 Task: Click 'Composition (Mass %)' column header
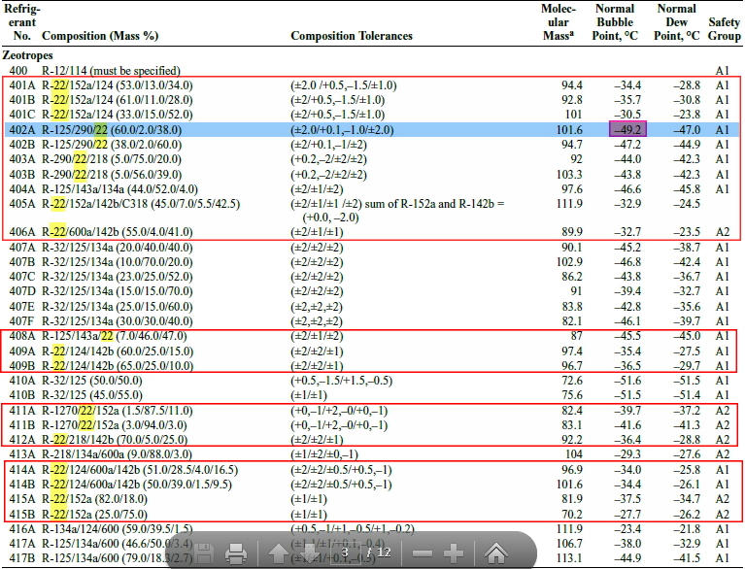[x=100, y=36]
